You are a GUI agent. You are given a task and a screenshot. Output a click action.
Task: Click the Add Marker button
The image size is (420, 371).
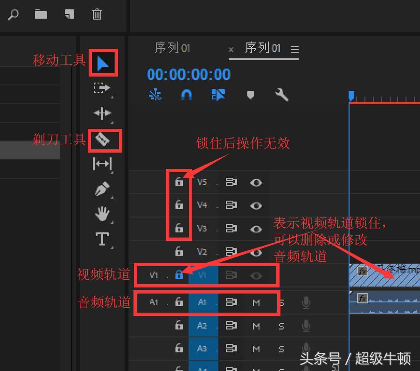point(251,95)
